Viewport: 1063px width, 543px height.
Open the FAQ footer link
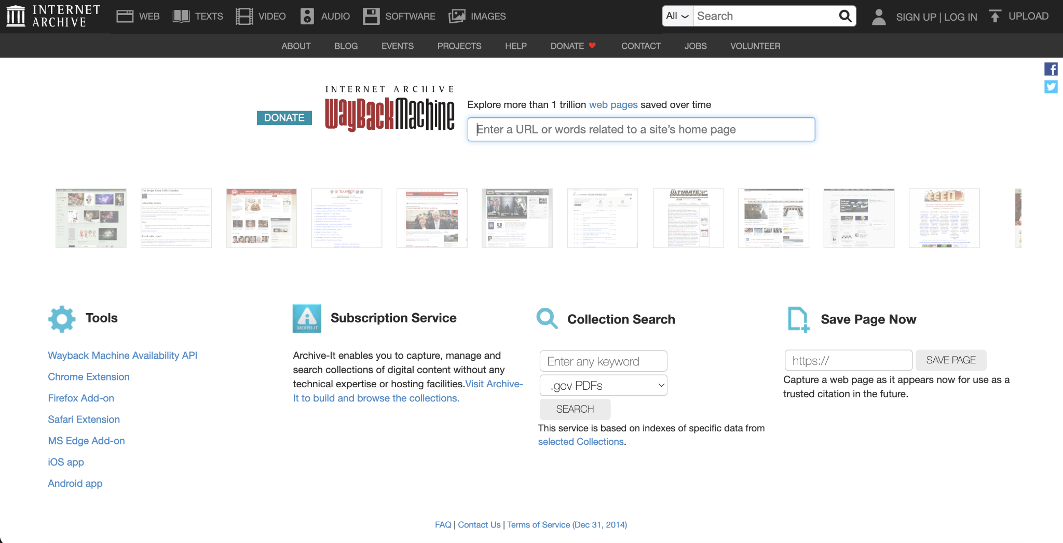443,525
